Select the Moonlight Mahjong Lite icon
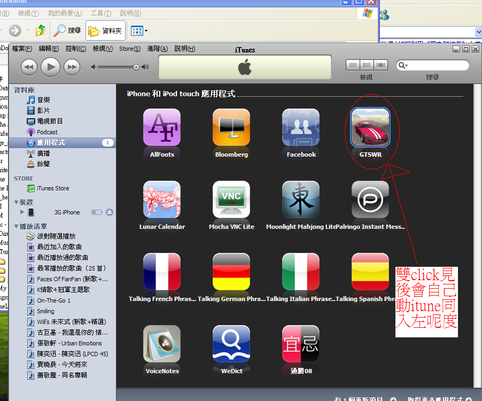Screen dimensions: 482x401 coord(301,199)
